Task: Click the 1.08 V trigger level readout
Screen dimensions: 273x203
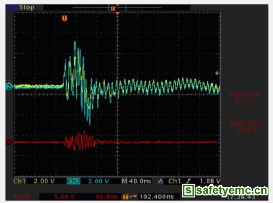Action: coord(210,181)
